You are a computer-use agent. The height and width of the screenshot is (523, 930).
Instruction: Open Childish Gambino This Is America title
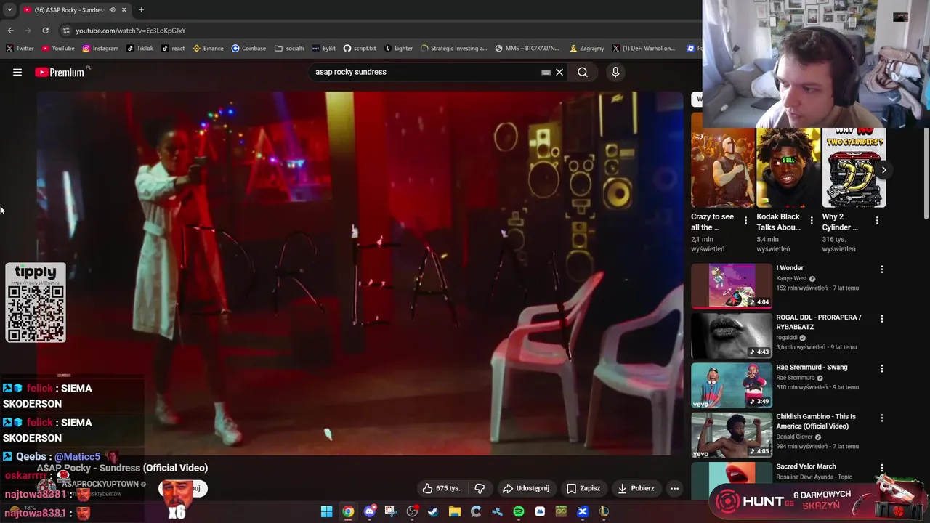tap(815, 421)
